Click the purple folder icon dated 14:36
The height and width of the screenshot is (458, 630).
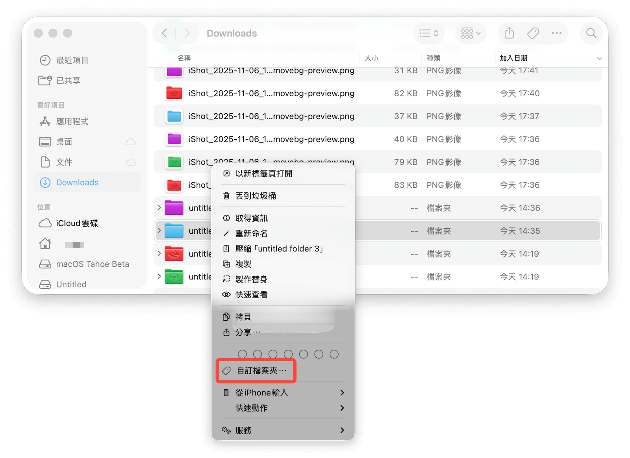174,208
